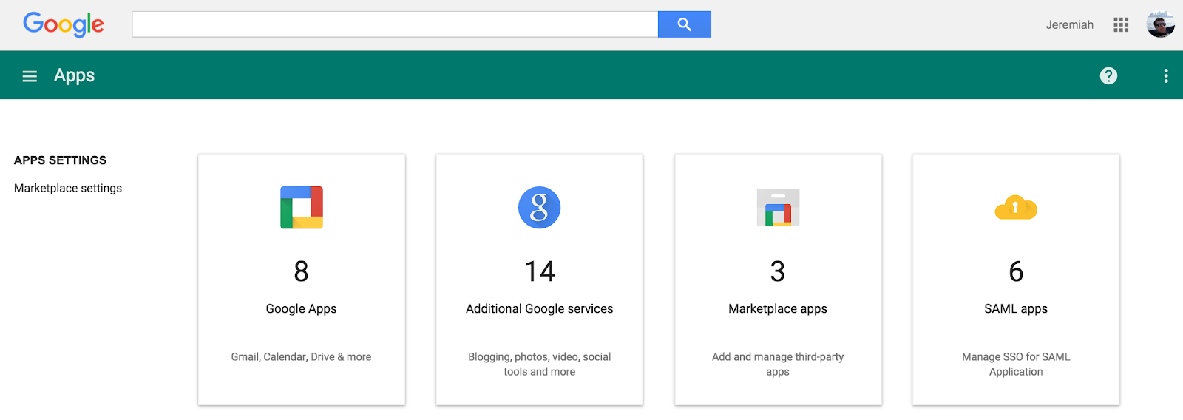Click the number 3 on Marketplace card

tap(778, 271)
